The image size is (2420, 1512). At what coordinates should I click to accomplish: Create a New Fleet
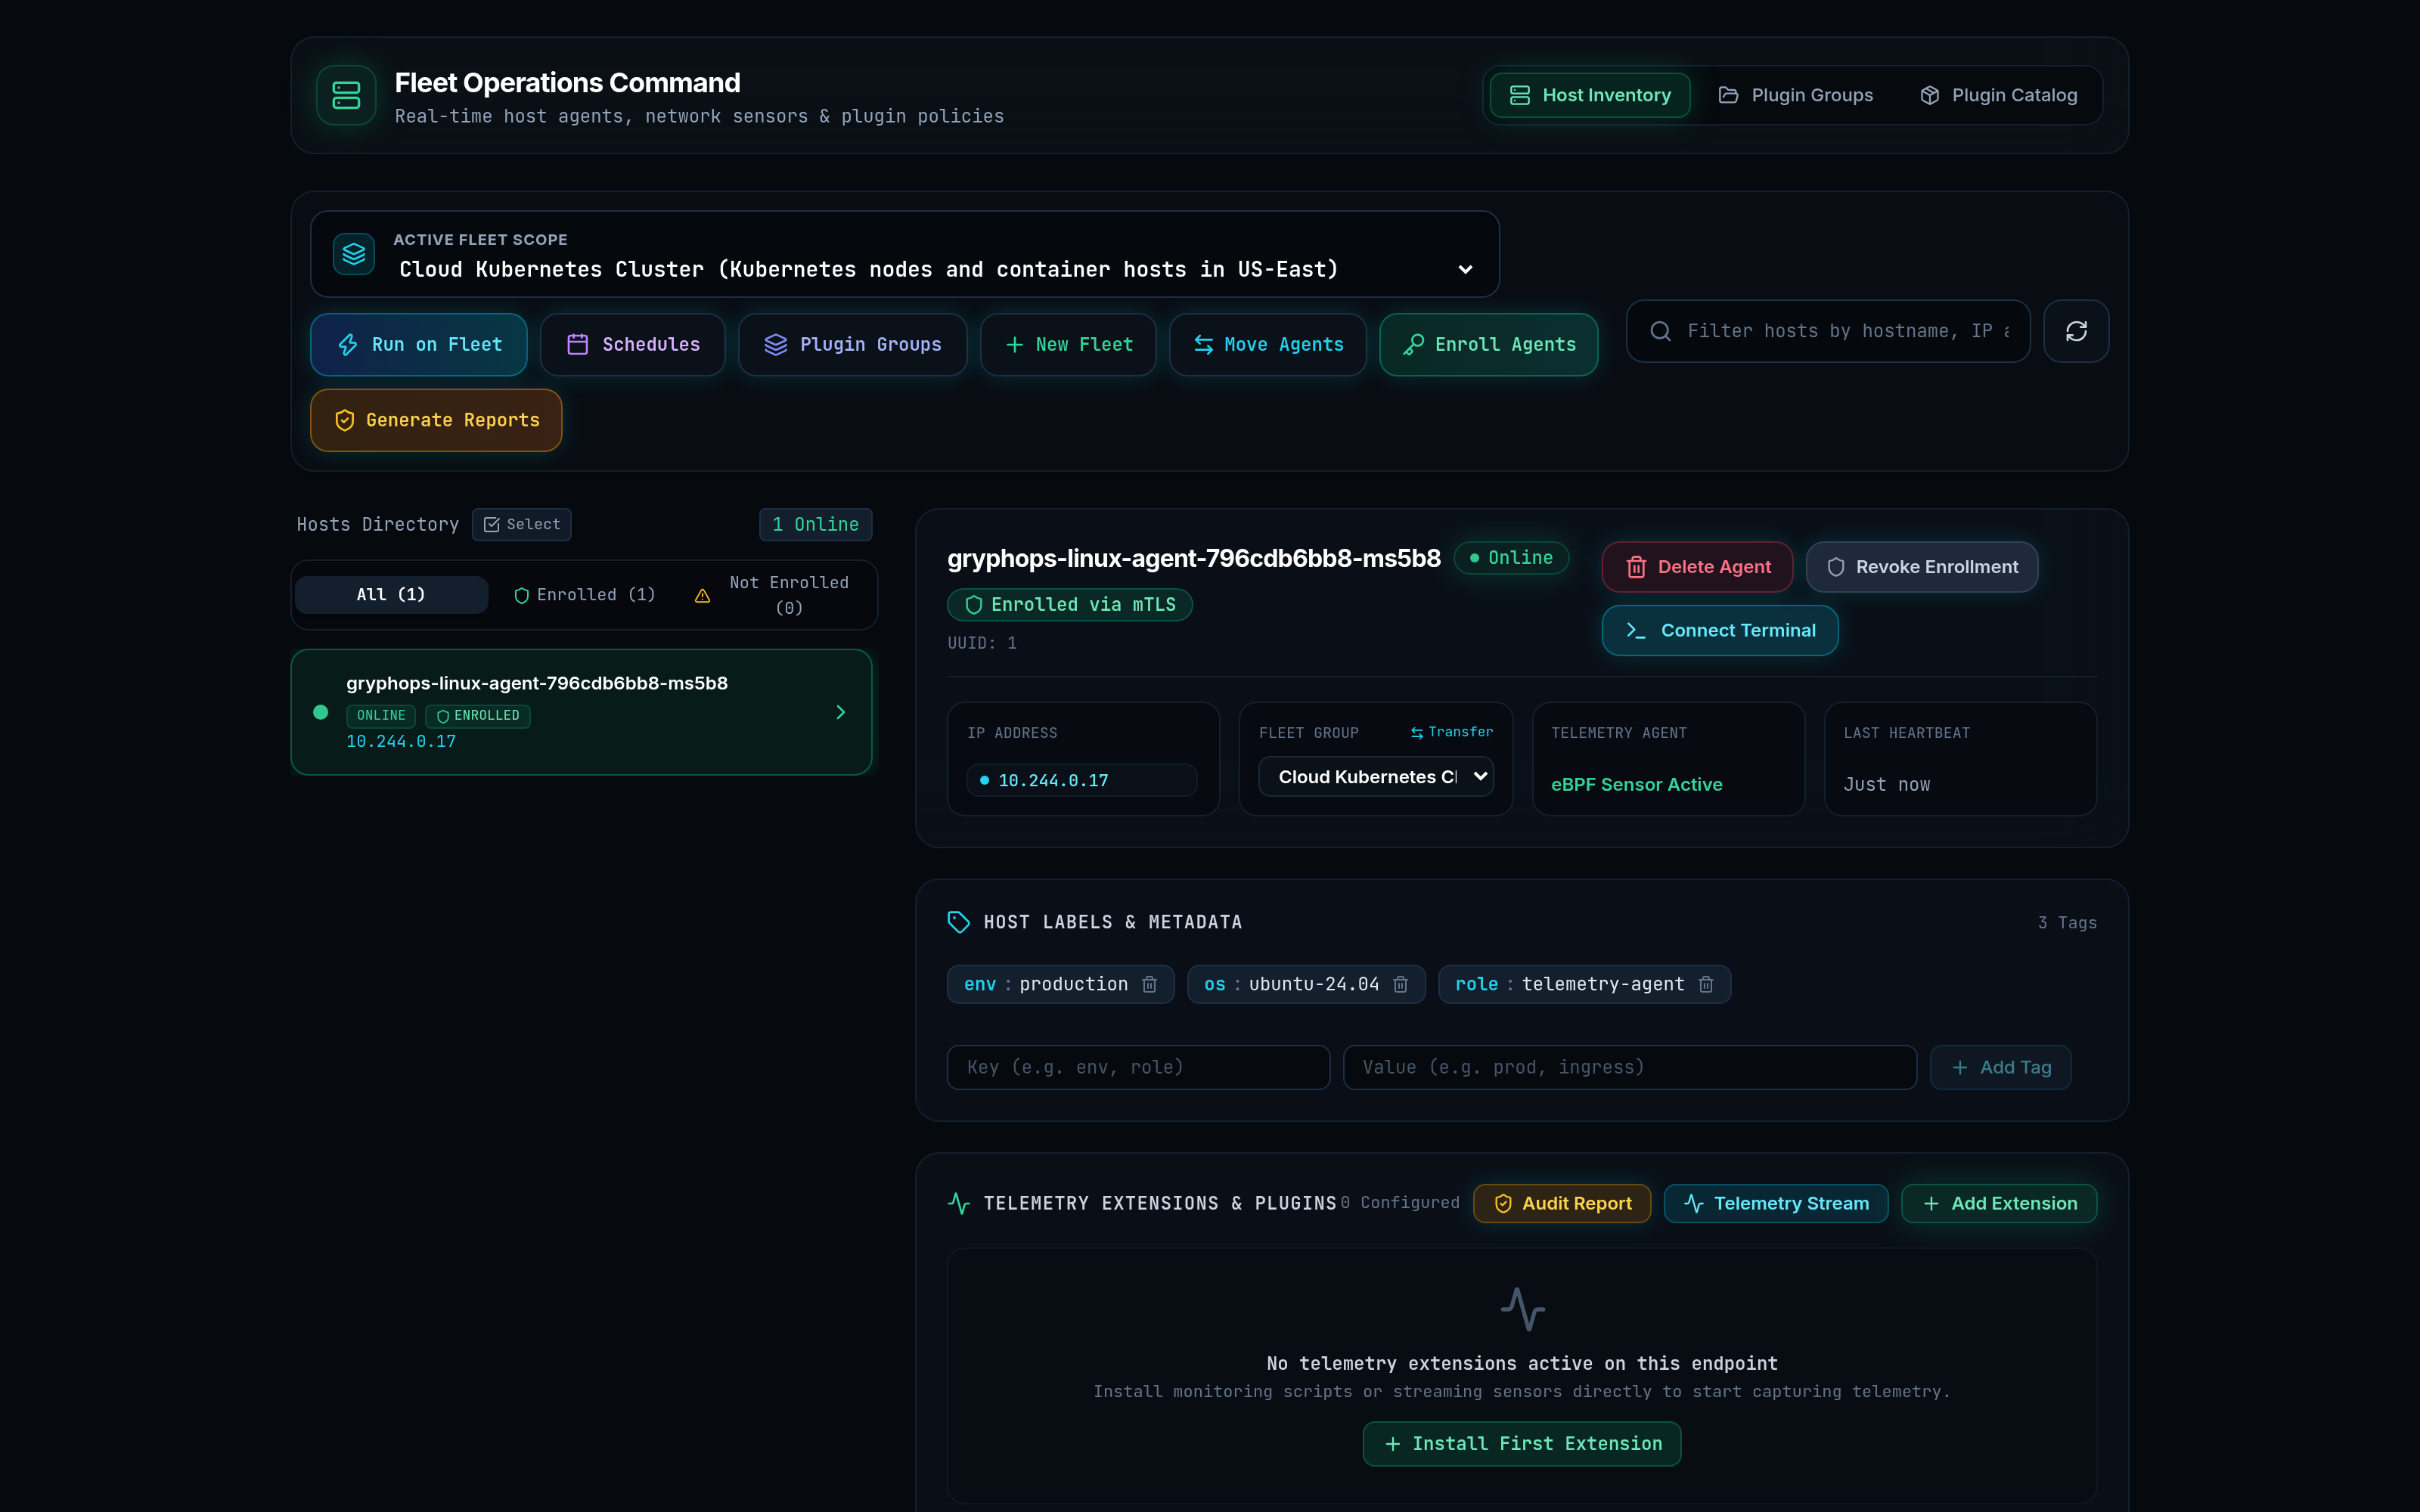coord(1069,345)
